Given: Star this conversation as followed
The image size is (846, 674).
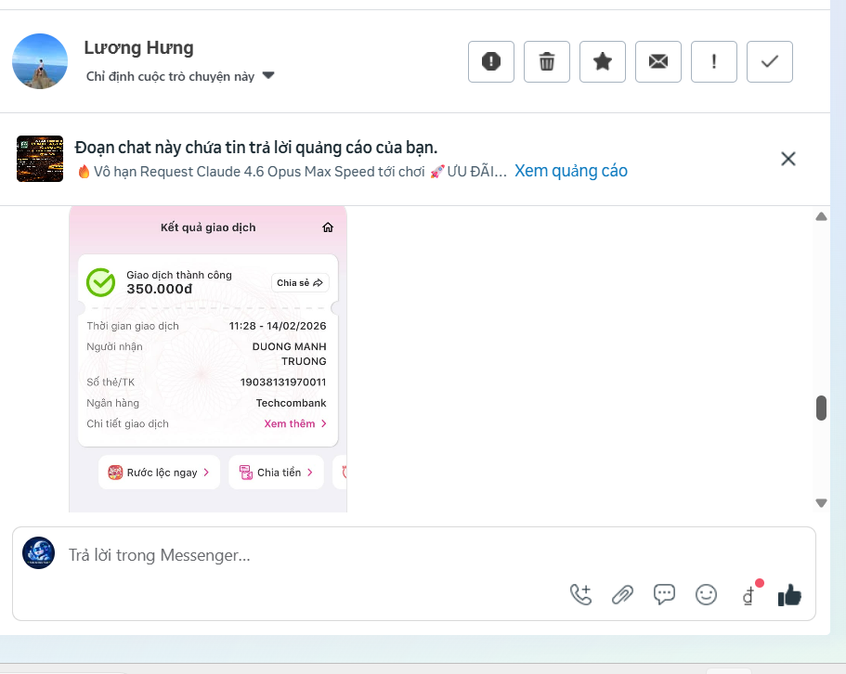Looking at the screenshot, I should [603, 62].
